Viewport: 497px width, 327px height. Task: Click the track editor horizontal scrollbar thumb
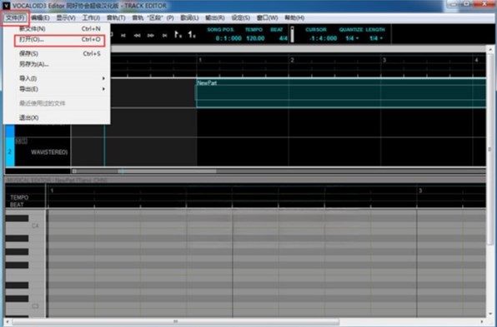(144, 171)
